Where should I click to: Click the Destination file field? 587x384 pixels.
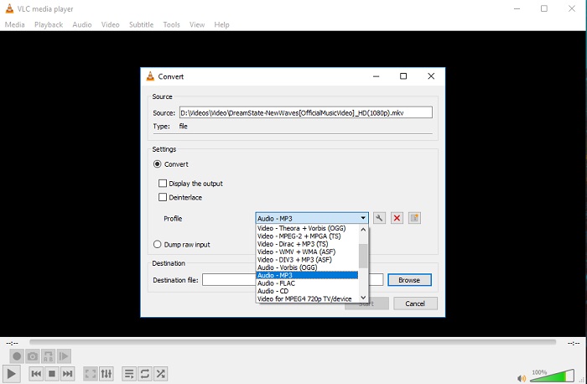coord(293,280)
